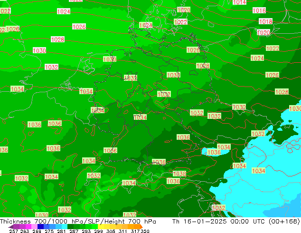Click the 1036 label inside the cyan lake
Viewport: 301px width, 233px height.
214,152
